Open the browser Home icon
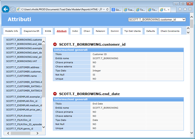The image size is (195, 139). pyautogui.click(x=180, y=9)
